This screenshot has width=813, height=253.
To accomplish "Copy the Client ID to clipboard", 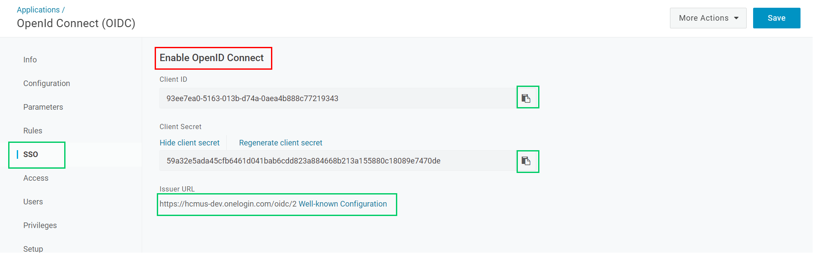I will (526, 98).
